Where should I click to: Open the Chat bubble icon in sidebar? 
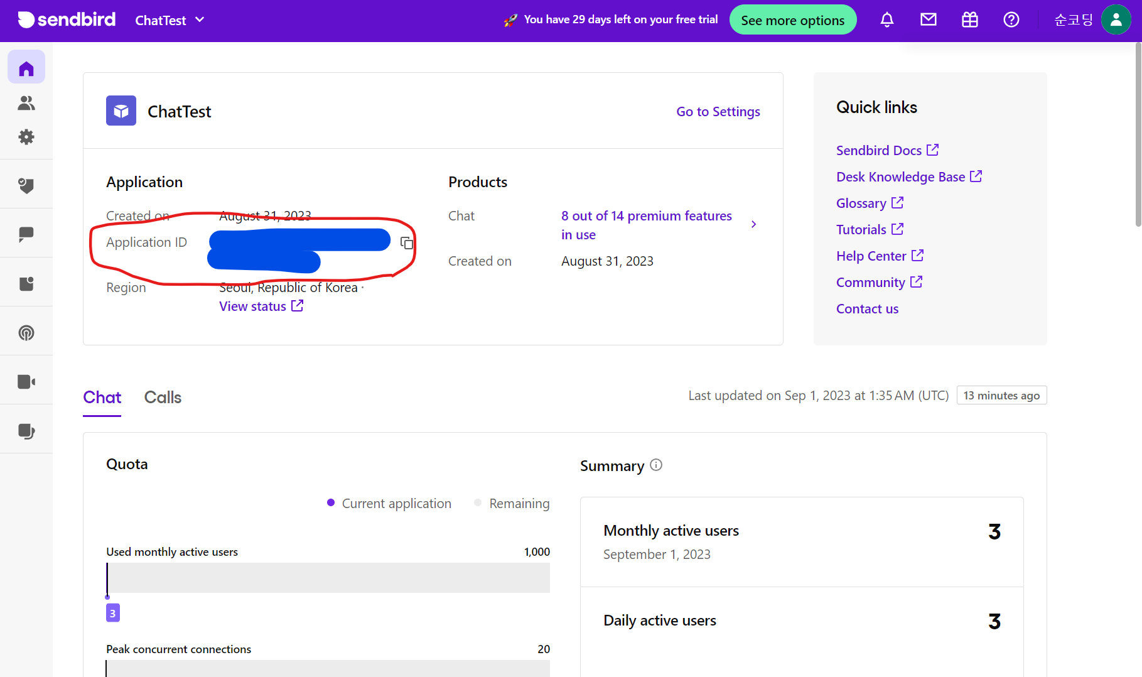pyautogui.click(x=26, y=234)
